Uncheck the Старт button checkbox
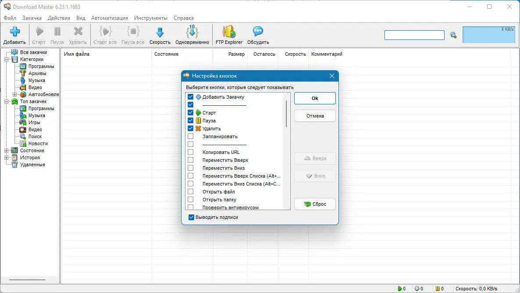Image resolution: width=520 pixels, height=293 pixels. tap(190, 112)
